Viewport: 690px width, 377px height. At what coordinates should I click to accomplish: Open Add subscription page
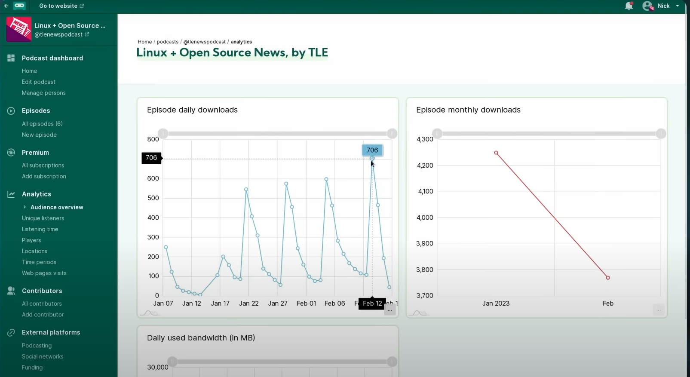[x=44, y=176]
